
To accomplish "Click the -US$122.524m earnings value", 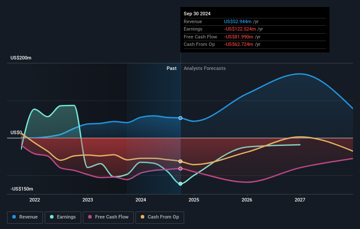I will 240,29.
